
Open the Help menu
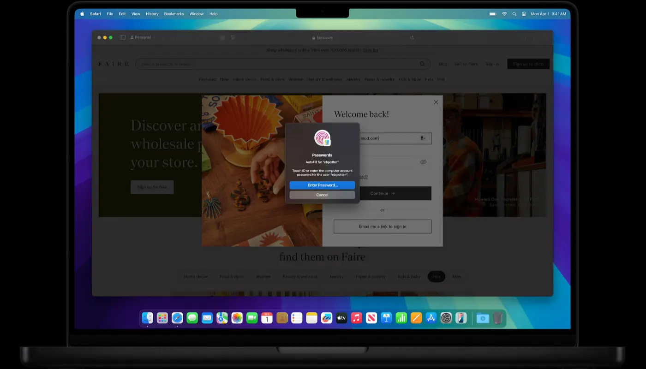click(214, 14)
